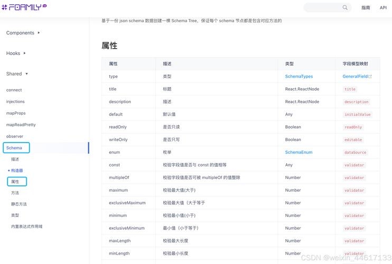
Task: Open the injections sidebar page
Action: [x=15, y=101]
